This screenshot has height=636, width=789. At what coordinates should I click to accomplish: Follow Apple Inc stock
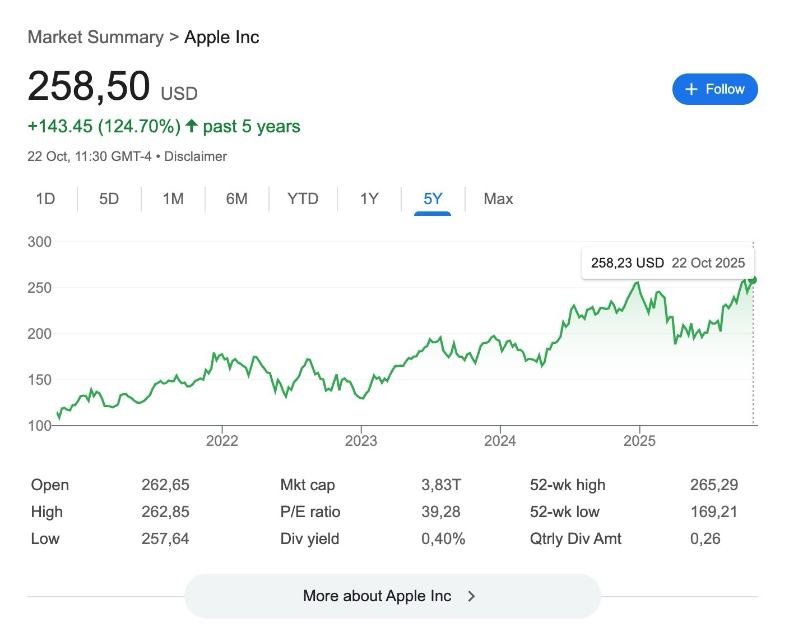coord(714,89)
